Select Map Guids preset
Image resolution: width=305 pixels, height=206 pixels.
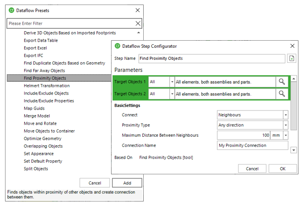[x=34, y=109]
